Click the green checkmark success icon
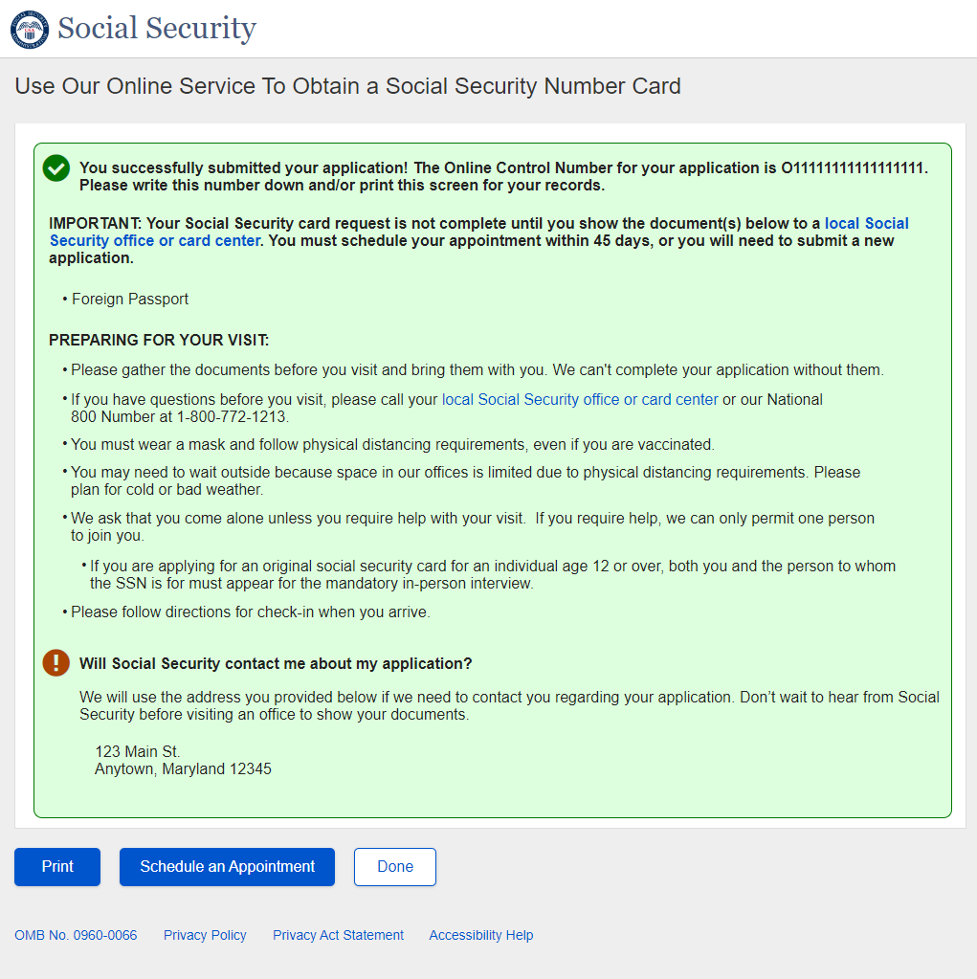 coord(56,168)
